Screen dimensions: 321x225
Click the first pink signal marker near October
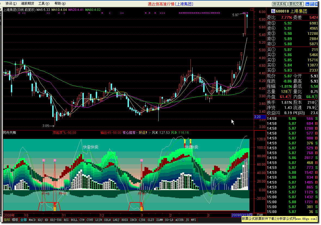click(x=44, y=160)
